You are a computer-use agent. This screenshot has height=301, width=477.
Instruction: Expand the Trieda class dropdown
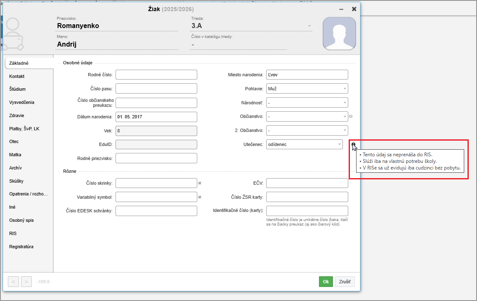(x=309, y=26)
